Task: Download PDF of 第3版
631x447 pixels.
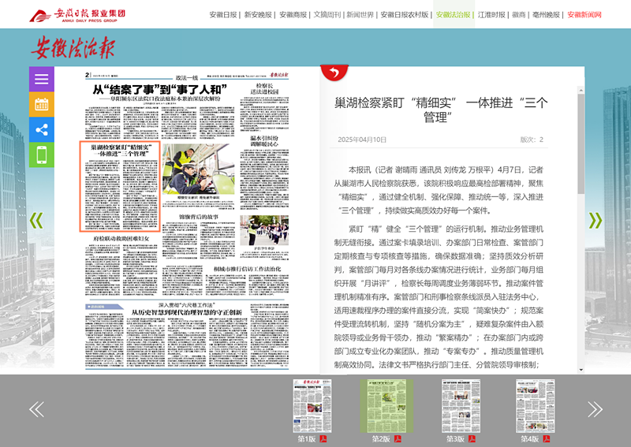Action: pos(472,439)
